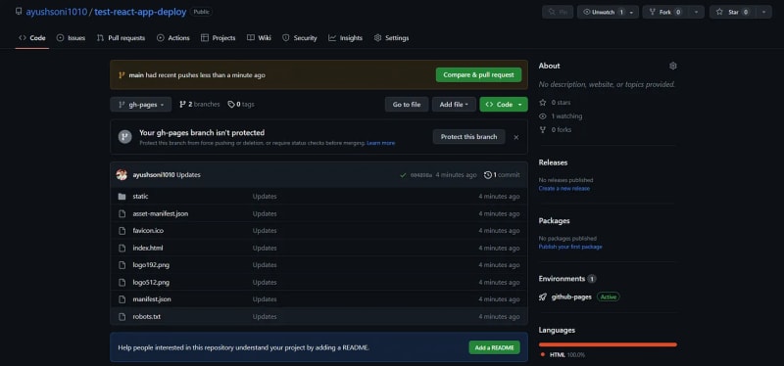Open the Actions tab

[173, 38]
